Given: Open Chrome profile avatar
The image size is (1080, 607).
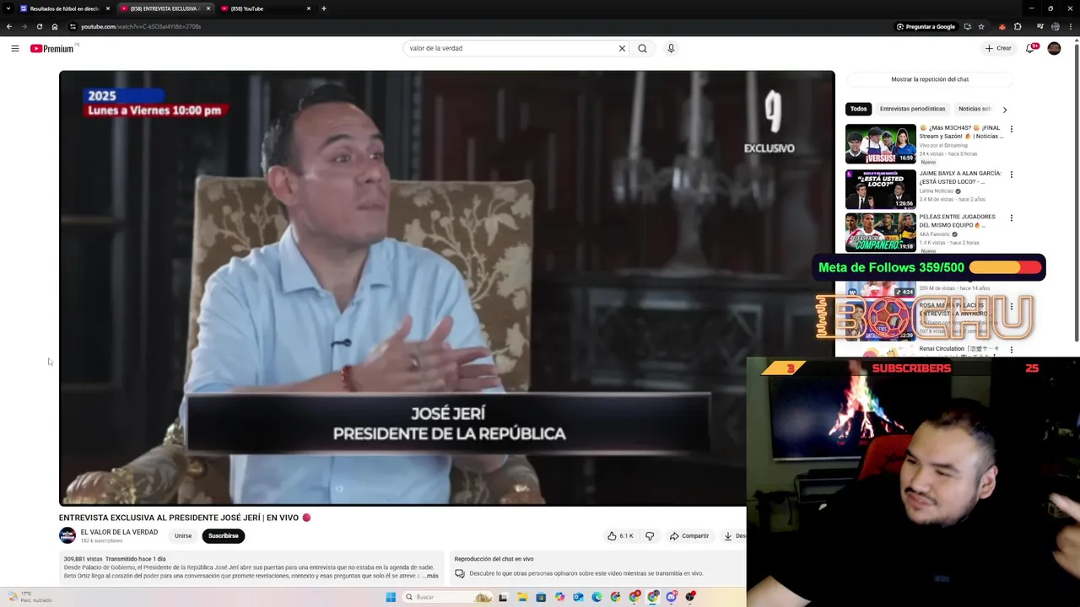Looking at the screenshot, I should point(1055,26).
